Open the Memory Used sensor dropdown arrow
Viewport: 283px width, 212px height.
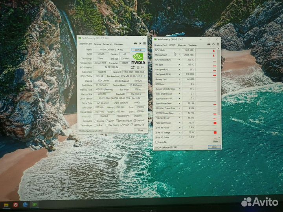tap(179, 79)
